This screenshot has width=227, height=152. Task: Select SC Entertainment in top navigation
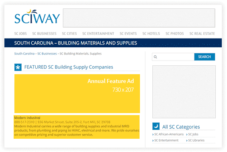coord(98,34)
